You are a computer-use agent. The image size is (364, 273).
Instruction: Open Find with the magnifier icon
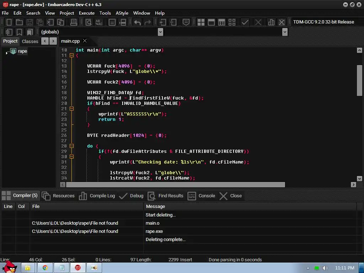pyautogui.click(x=89, y=22)
